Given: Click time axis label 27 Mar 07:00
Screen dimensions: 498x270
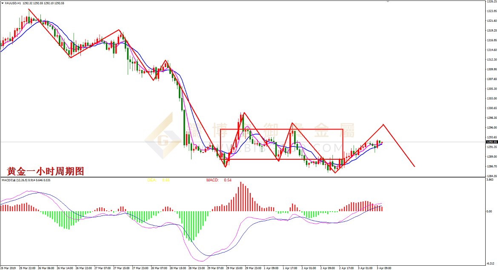Looking at the screenshot, I should click(x=103, y=268).
